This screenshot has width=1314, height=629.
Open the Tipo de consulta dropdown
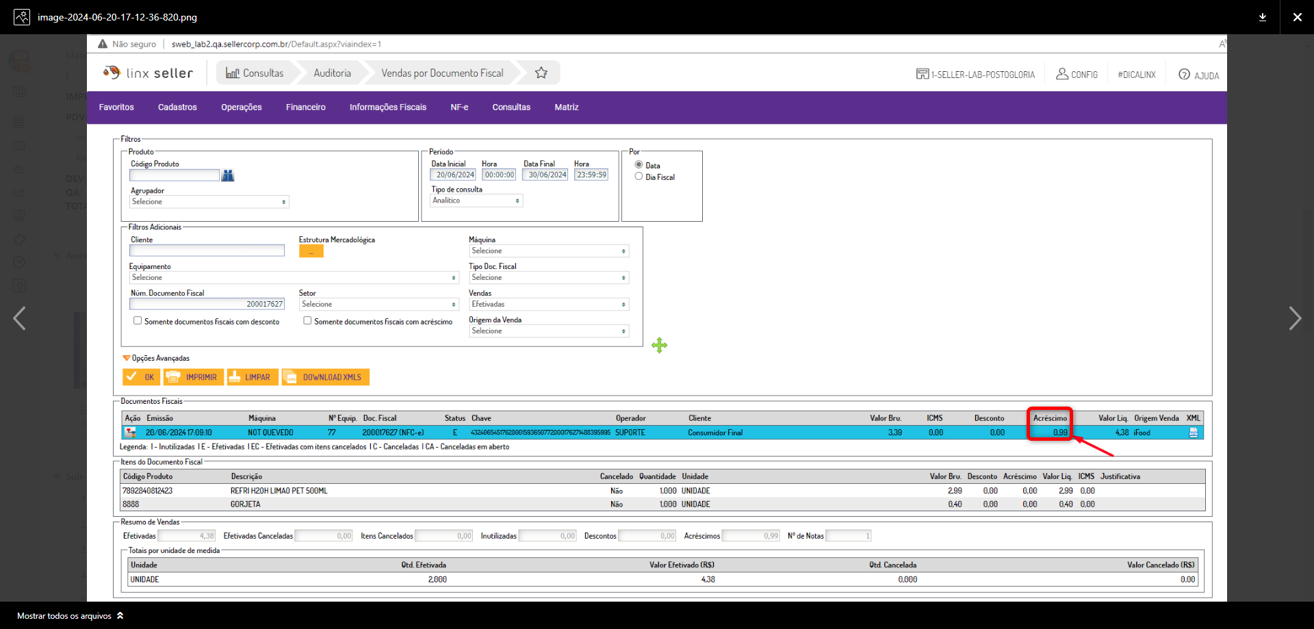(476, 201)
